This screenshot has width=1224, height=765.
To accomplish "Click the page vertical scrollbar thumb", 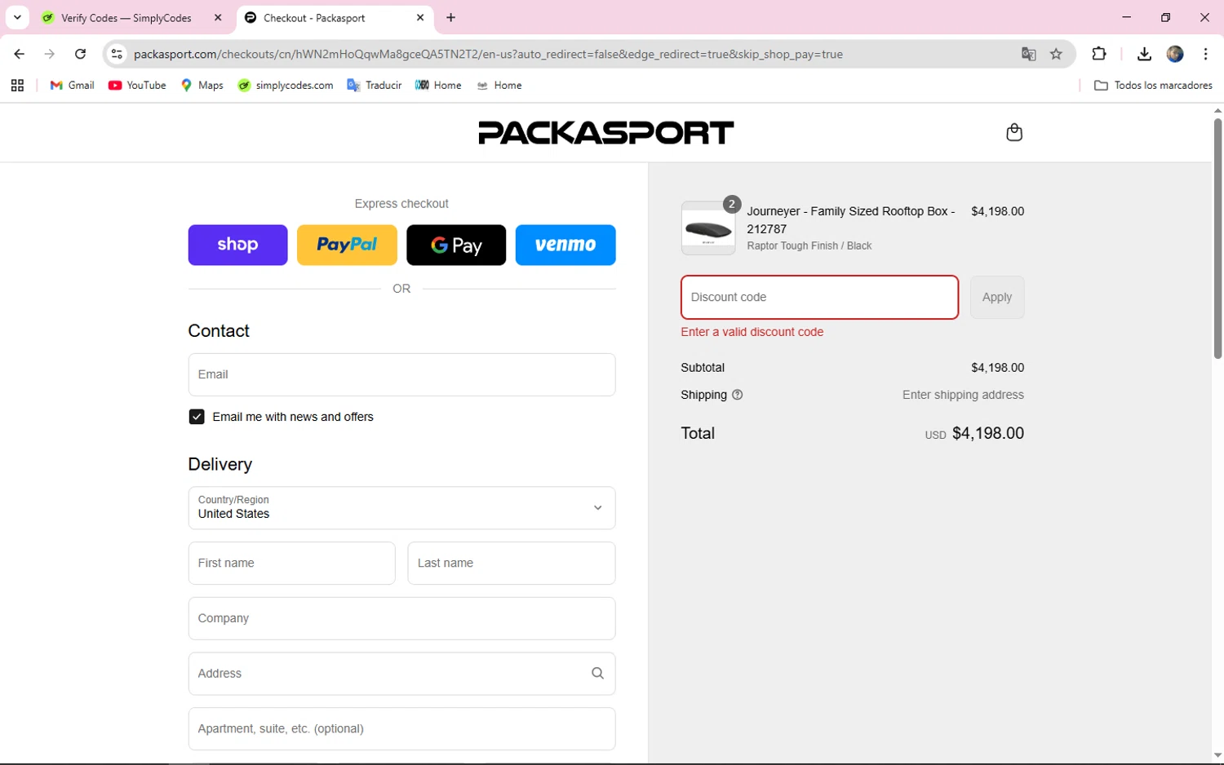I will pyautogui.click(x=1217, y=239).
